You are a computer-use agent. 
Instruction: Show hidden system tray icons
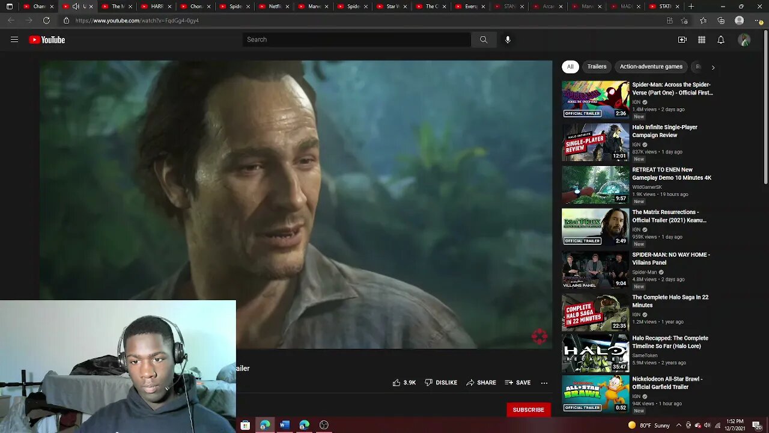pos(678,425)
